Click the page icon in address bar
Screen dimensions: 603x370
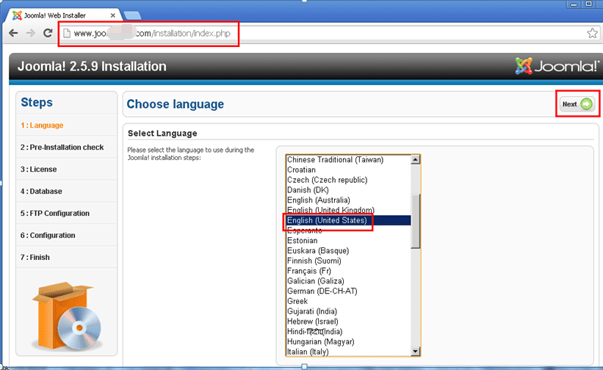point(67,34)
